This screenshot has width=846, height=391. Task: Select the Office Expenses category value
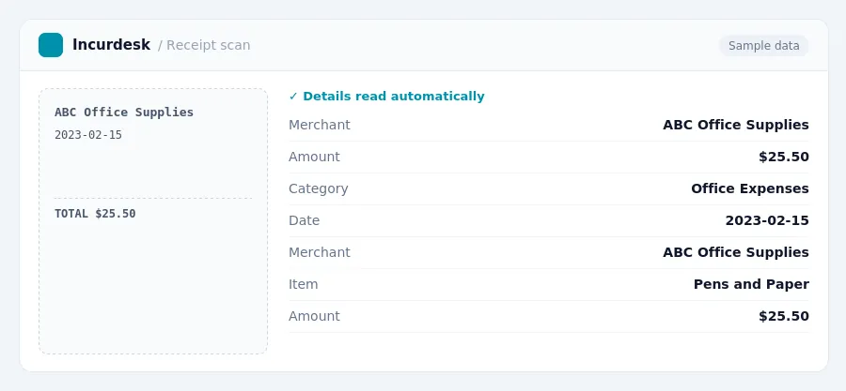[750, 188]
